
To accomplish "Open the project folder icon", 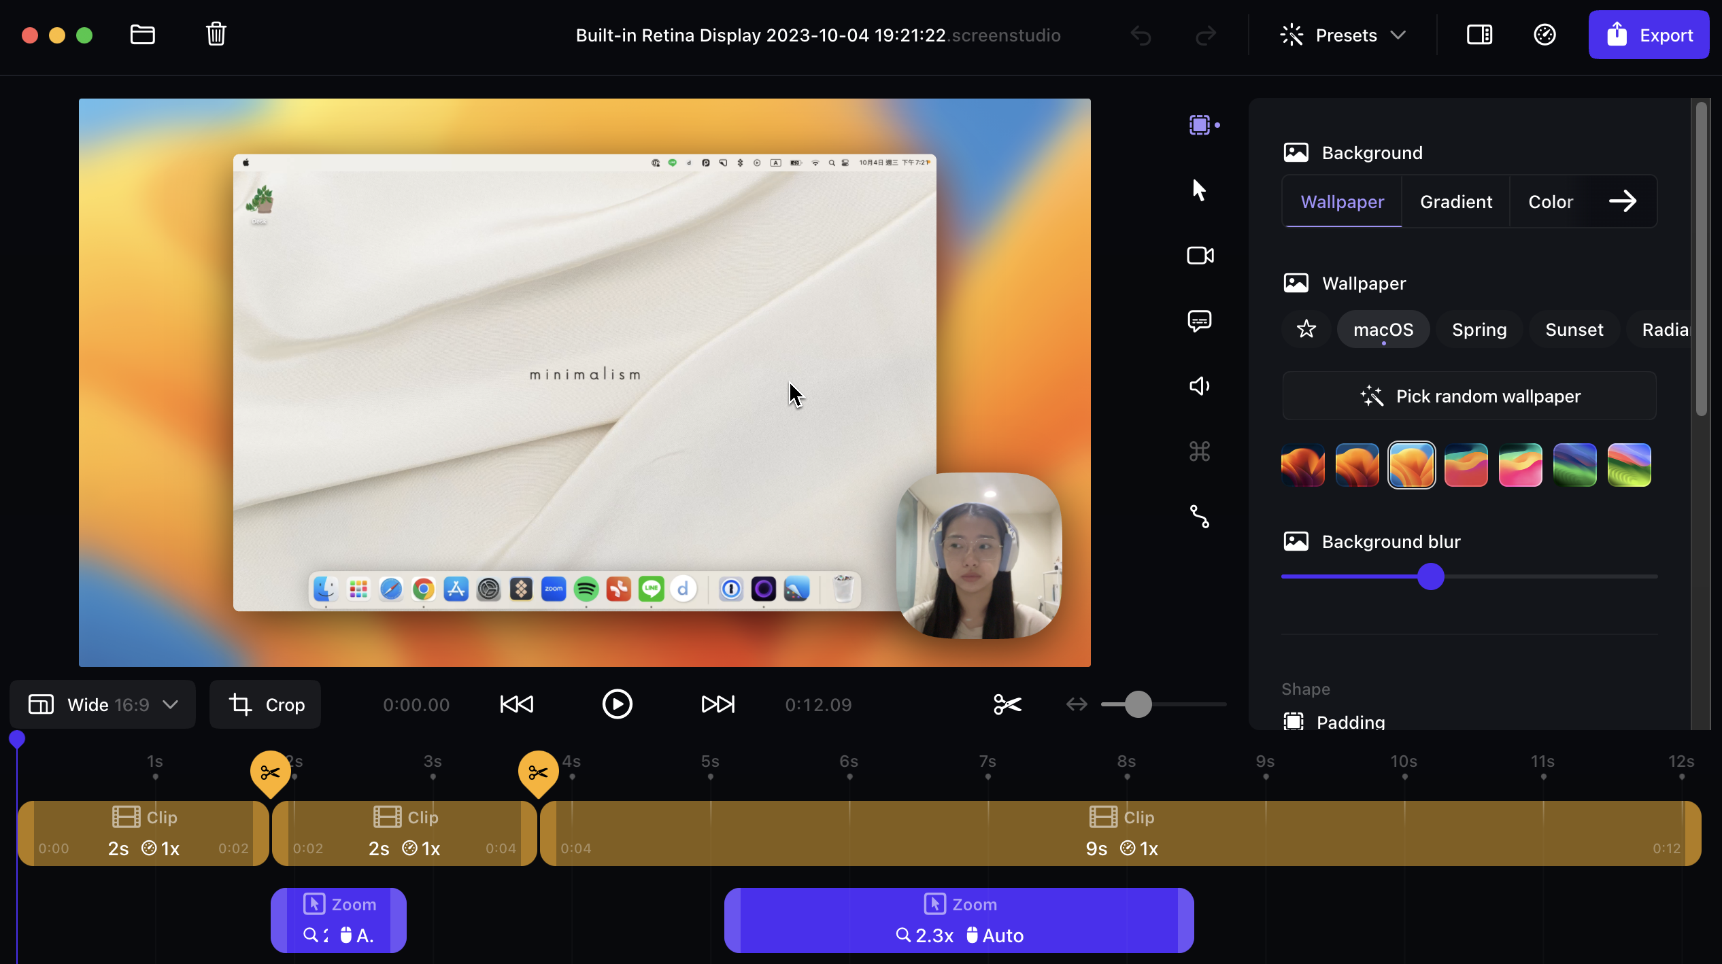I will click(x=142, y=34).
